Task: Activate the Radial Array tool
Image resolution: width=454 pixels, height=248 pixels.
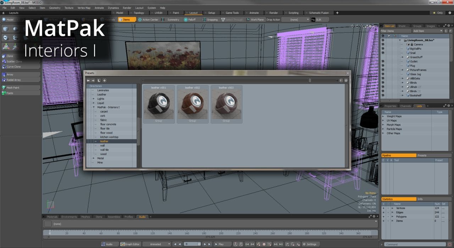Action: click(21, 80)
